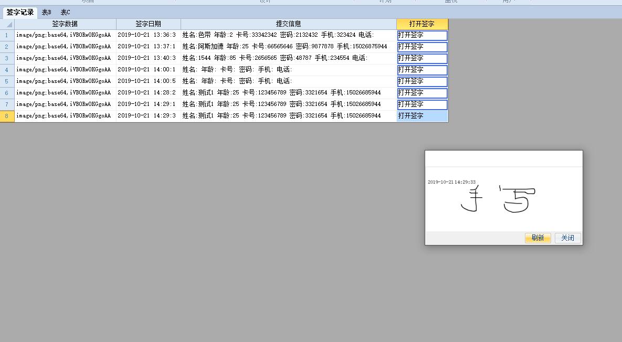Click 打开签字 button in row 2

tap(423, 47)
